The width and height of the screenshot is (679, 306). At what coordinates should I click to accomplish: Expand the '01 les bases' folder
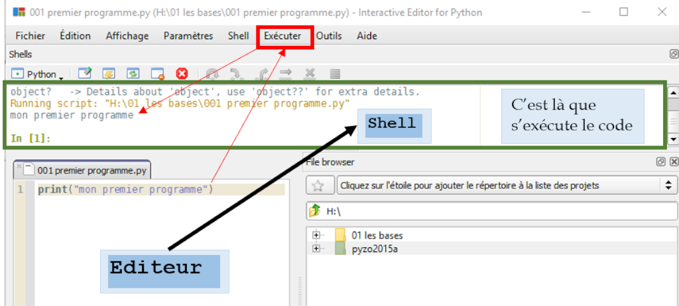(316, 235)
